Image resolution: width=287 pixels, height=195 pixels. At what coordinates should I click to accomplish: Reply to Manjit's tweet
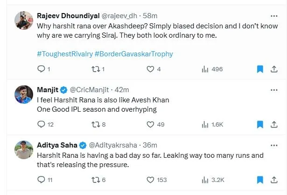(x=41, y=124)
